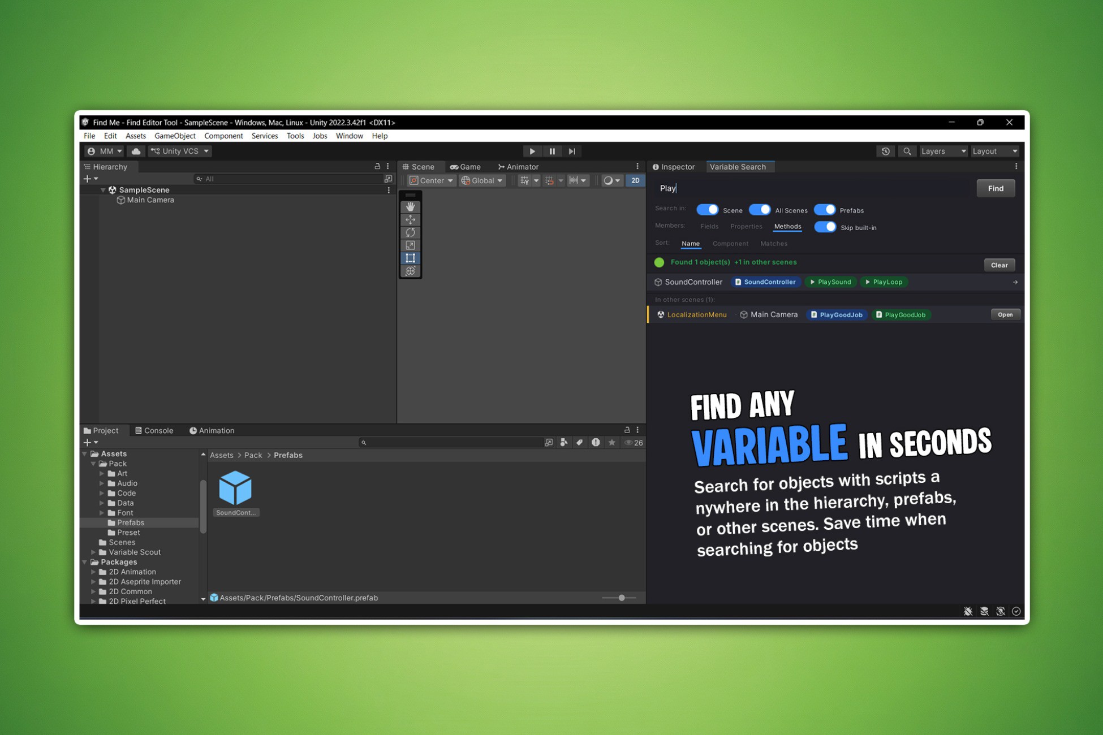Open the Layout dropdown
1103x735 pixels.
pos(995,151)
